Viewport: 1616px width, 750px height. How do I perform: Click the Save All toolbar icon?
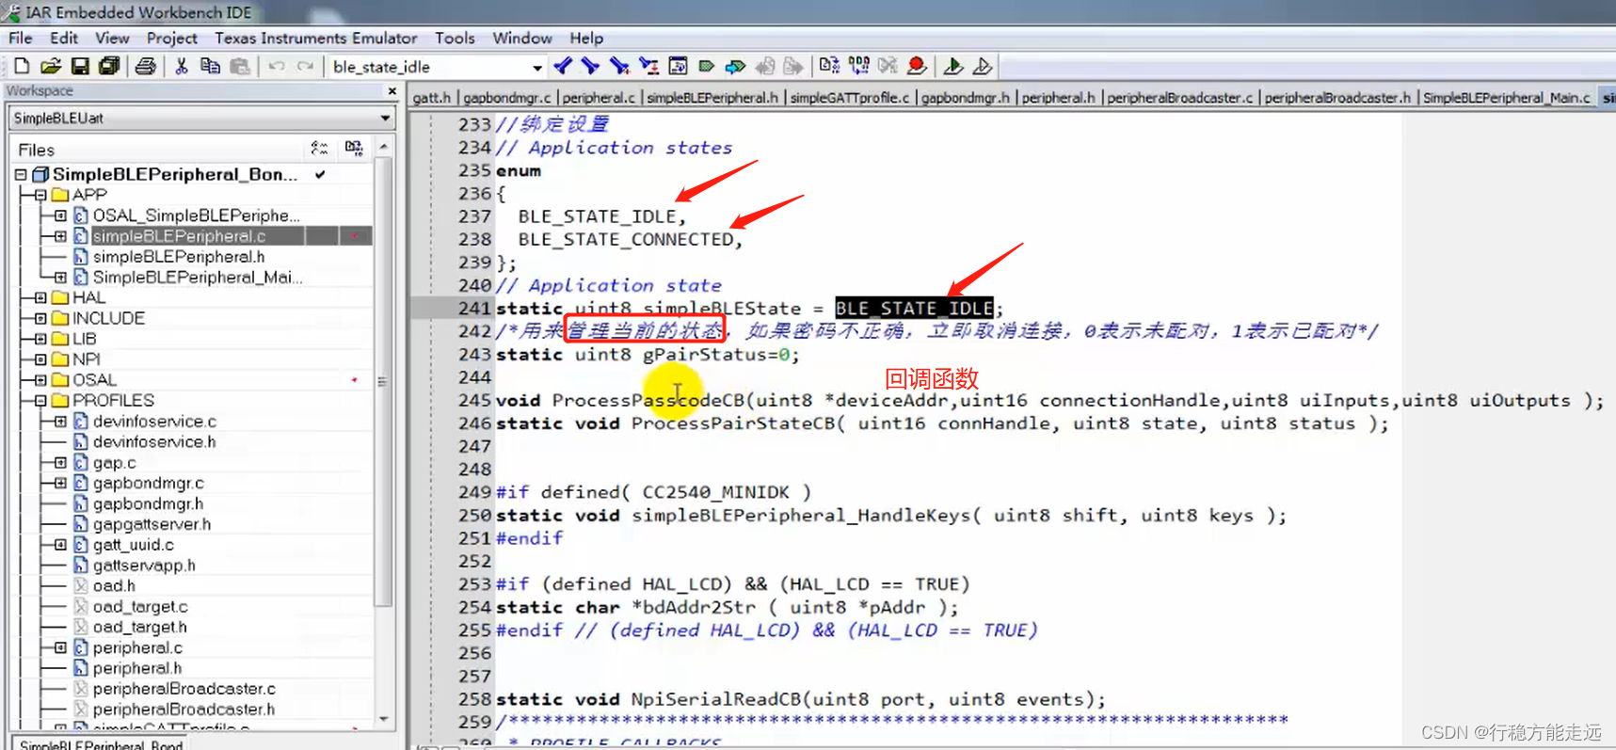tap(109, 66)
